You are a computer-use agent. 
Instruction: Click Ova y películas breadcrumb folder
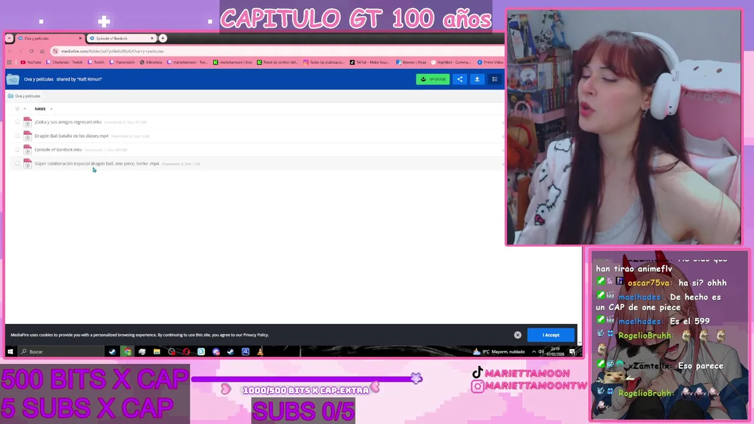click(x=24, y=96)
